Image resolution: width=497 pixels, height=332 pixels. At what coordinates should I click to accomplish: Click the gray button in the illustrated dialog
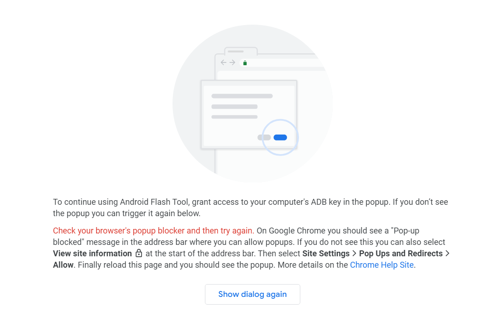tap(264, 137)
